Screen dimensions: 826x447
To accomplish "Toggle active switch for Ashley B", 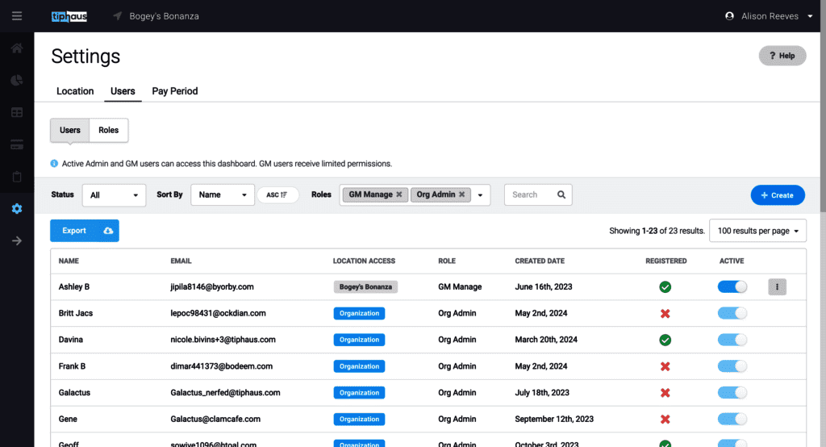I will point(732,286).
